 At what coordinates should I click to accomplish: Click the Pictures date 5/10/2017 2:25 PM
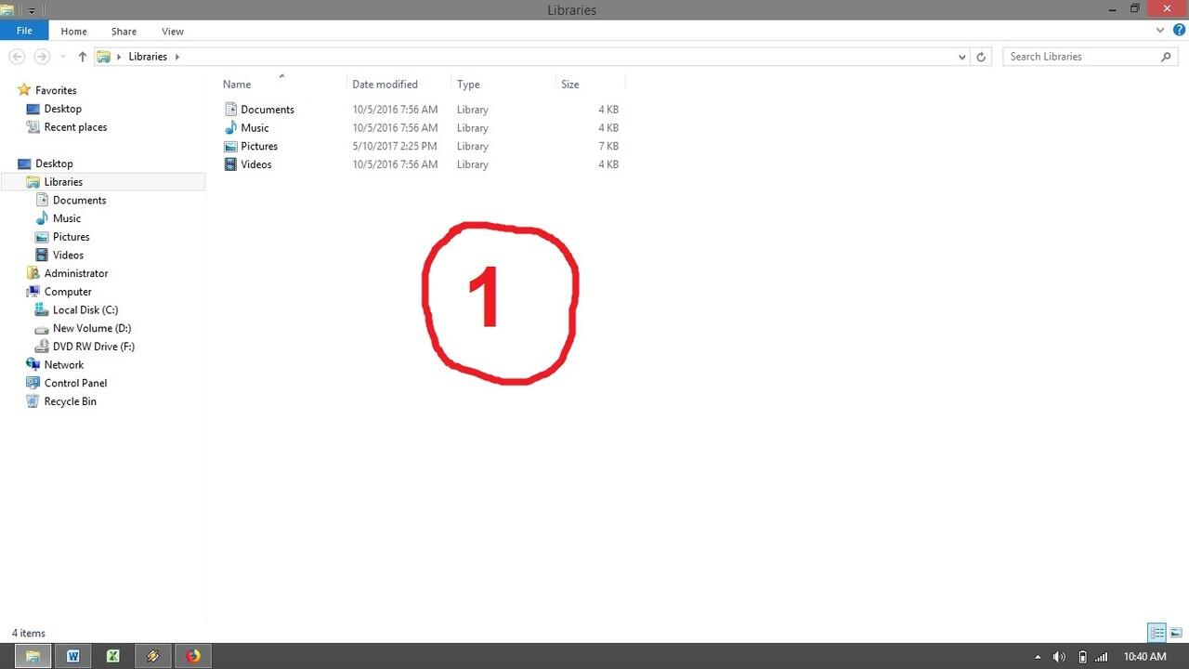tap(395, 146)
